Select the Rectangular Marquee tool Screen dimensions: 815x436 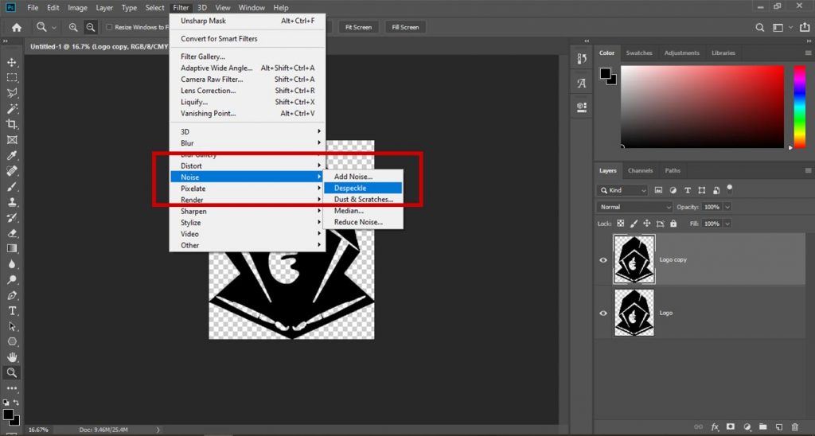(x=12, y=78)
